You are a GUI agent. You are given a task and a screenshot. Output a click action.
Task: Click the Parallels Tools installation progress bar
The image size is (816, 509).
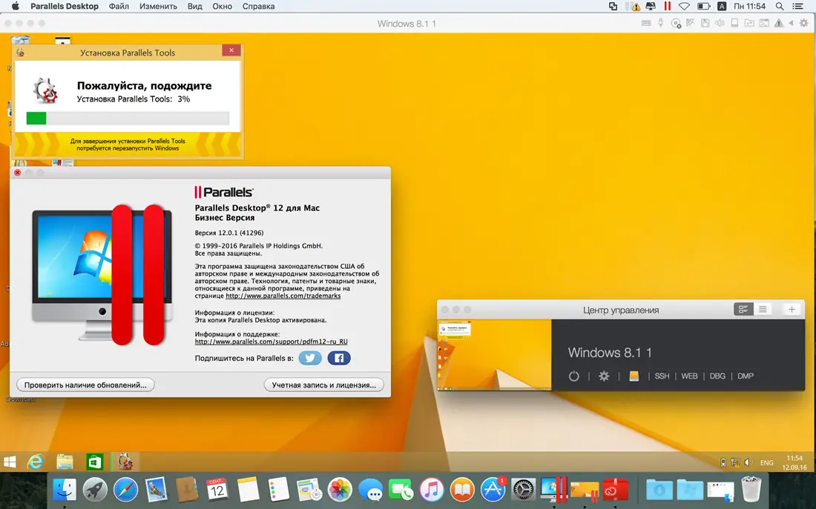point(128,118)
